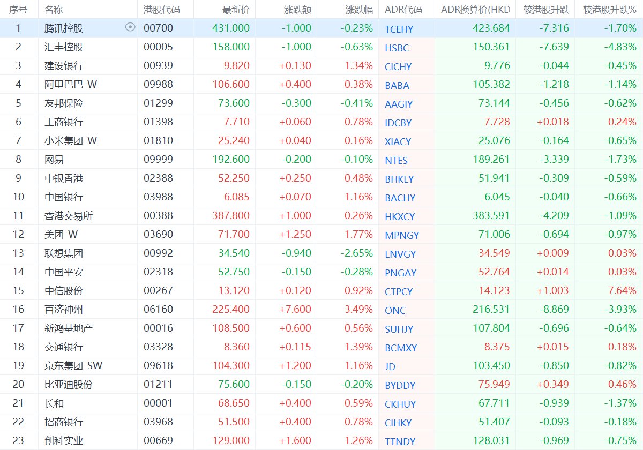Select the 百济神州 stock name
Viewport: 643px width, 450px height.
click(x=64, y=309)
